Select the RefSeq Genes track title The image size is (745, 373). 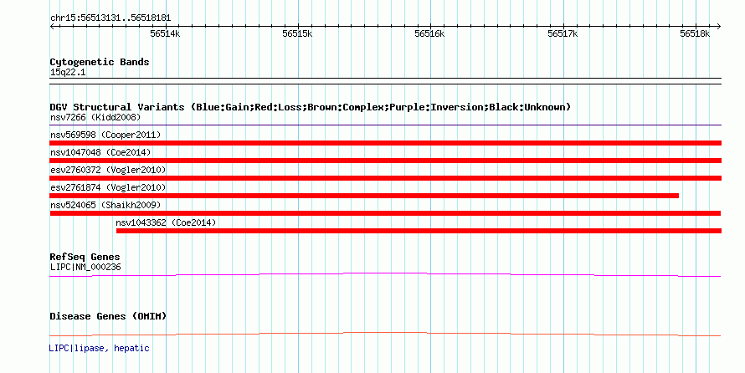85,257
